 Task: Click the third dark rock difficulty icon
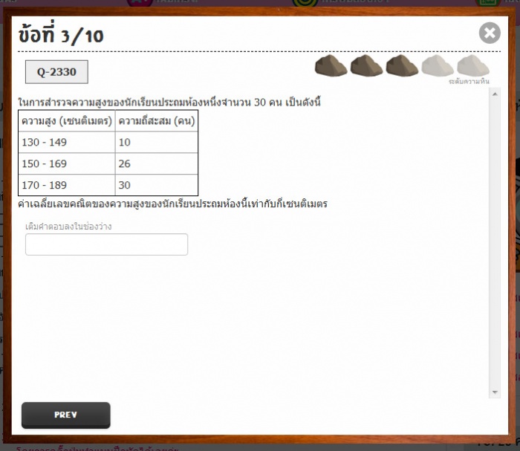pyautogui.click(x=402, y=65)
